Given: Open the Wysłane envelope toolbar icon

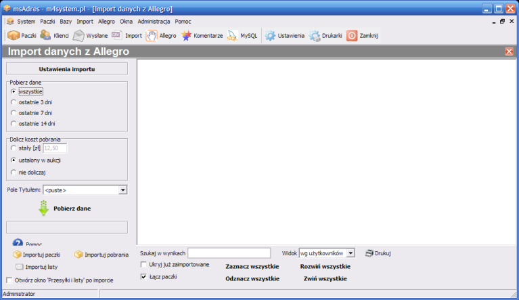Looking at the screenshot, I should 78,35.
